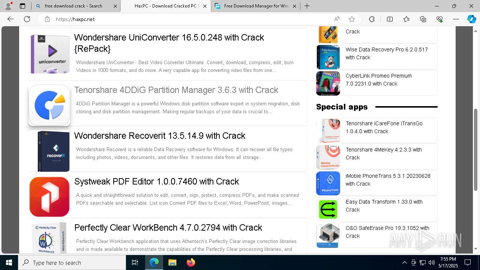The image size is (480, 270).
Task: Open Wondershare Recoverit 13.5.14.9 article
Action: click(160, 136)
